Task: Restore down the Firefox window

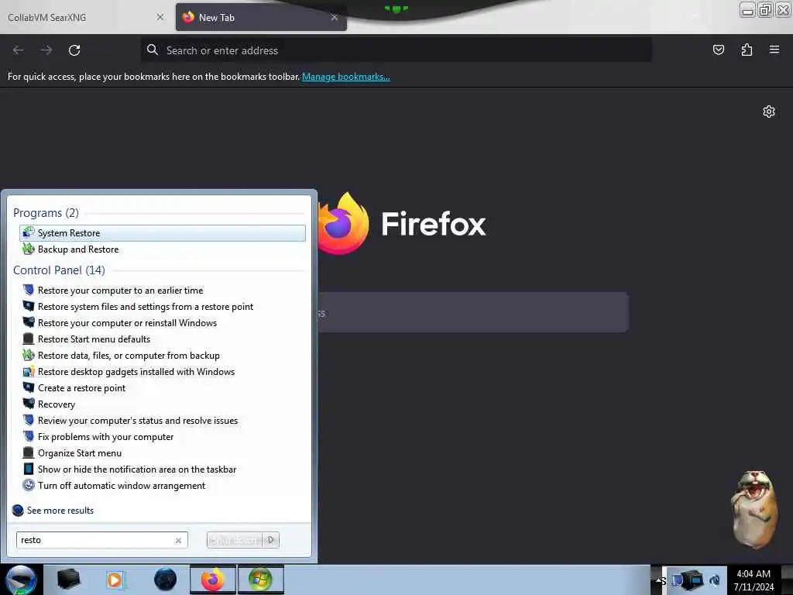Action: [766, 10]
